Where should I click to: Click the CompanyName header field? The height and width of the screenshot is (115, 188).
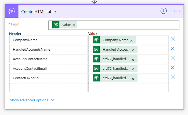[49, 40]
